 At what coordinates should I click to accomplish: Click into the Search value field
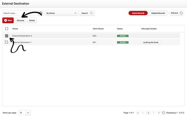(x=20, y=13)
